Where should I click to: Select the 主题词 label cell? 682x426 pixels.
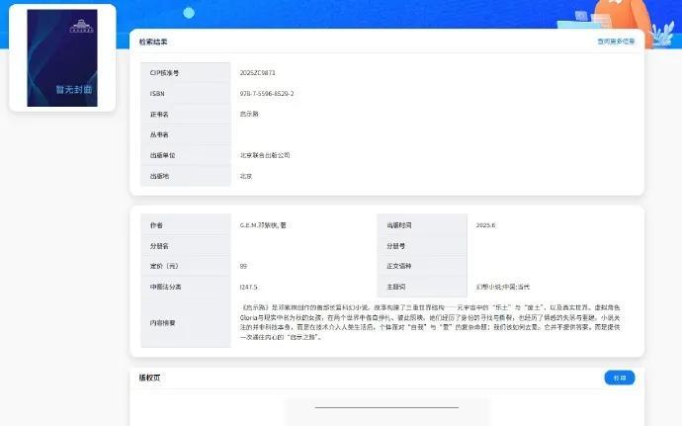(x=422, y=287)
